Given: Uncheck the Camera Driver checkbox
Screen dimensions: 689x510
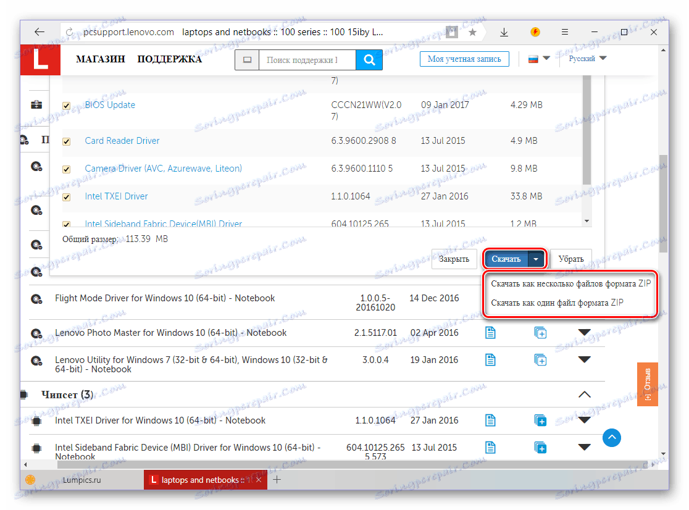Looking at the screenshot, I should 66,169.
